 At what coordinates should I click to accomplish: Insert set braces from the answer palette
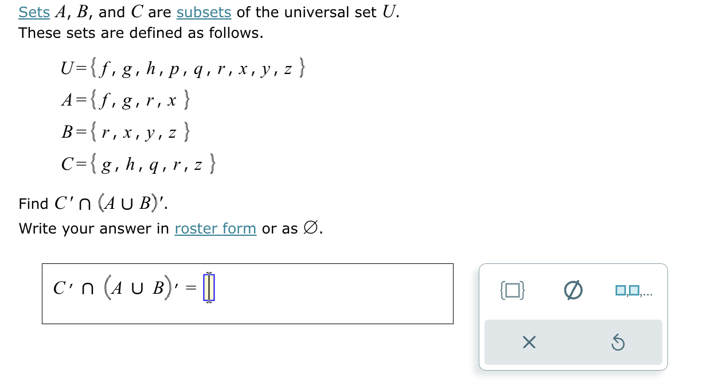click(510, 290)
